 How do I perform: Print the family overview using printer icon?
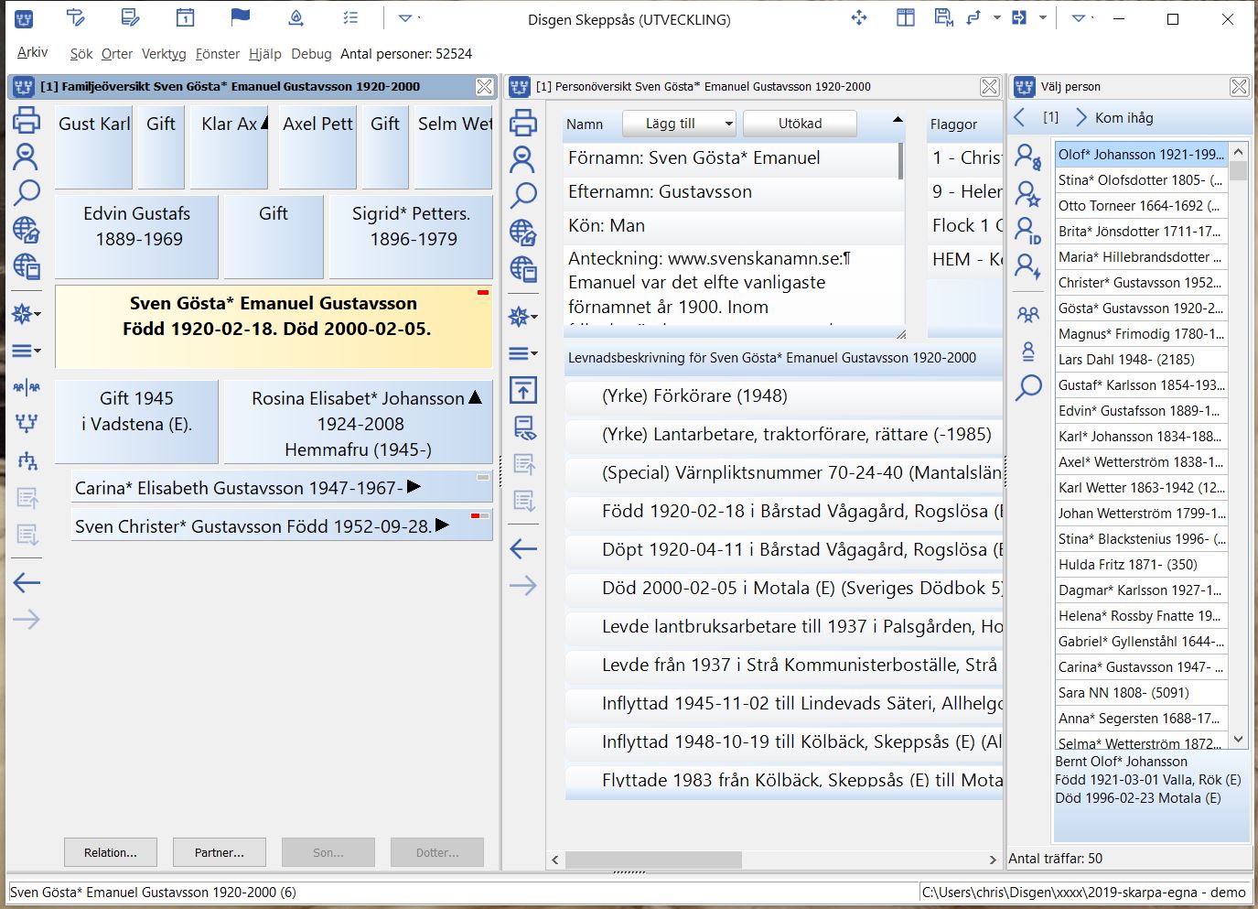[27, 120]
